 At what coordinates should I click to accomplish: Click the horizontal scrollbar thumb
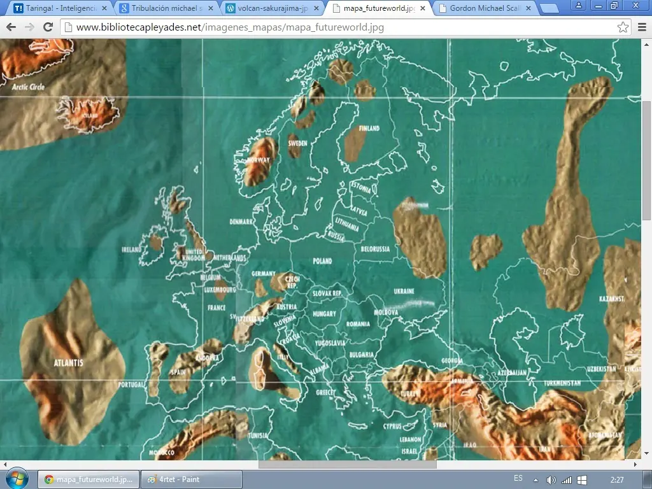347,464
